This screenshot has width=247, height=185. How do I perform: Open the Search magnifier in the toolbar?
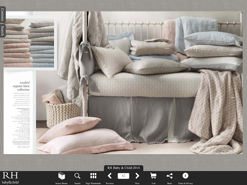(77, 176)
